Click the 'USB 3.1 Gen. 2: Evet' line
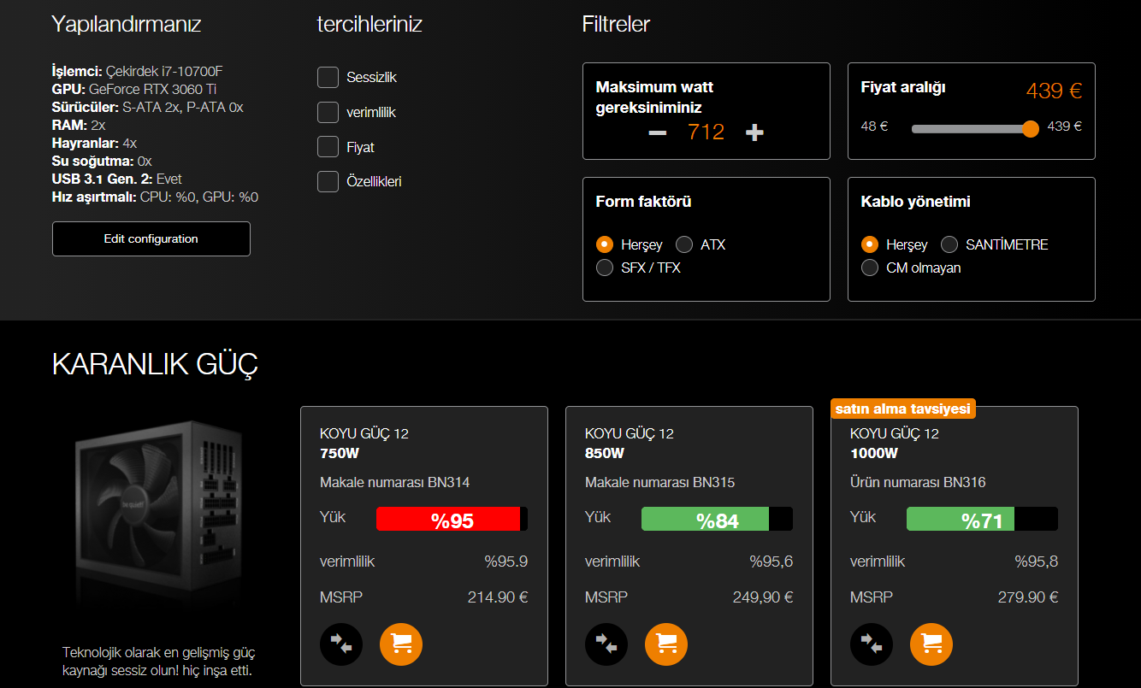 117,179
